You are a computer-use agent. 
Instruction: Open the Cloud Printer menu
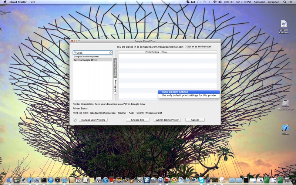pos(18,2)
